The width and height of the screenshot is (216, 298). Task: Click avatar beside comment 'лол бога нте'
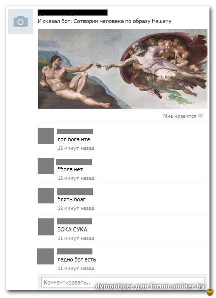click(46, 136)
